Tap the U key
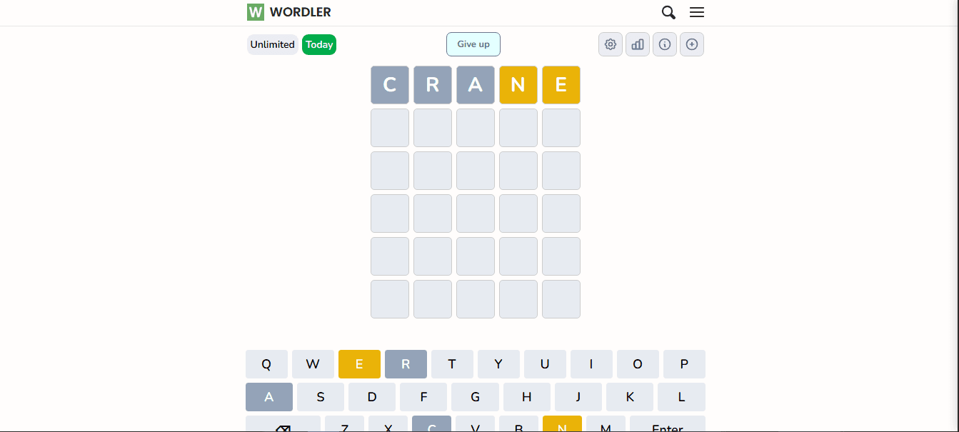Image resolution: width=959 pixels, height=432 pixels. (545, 364)
